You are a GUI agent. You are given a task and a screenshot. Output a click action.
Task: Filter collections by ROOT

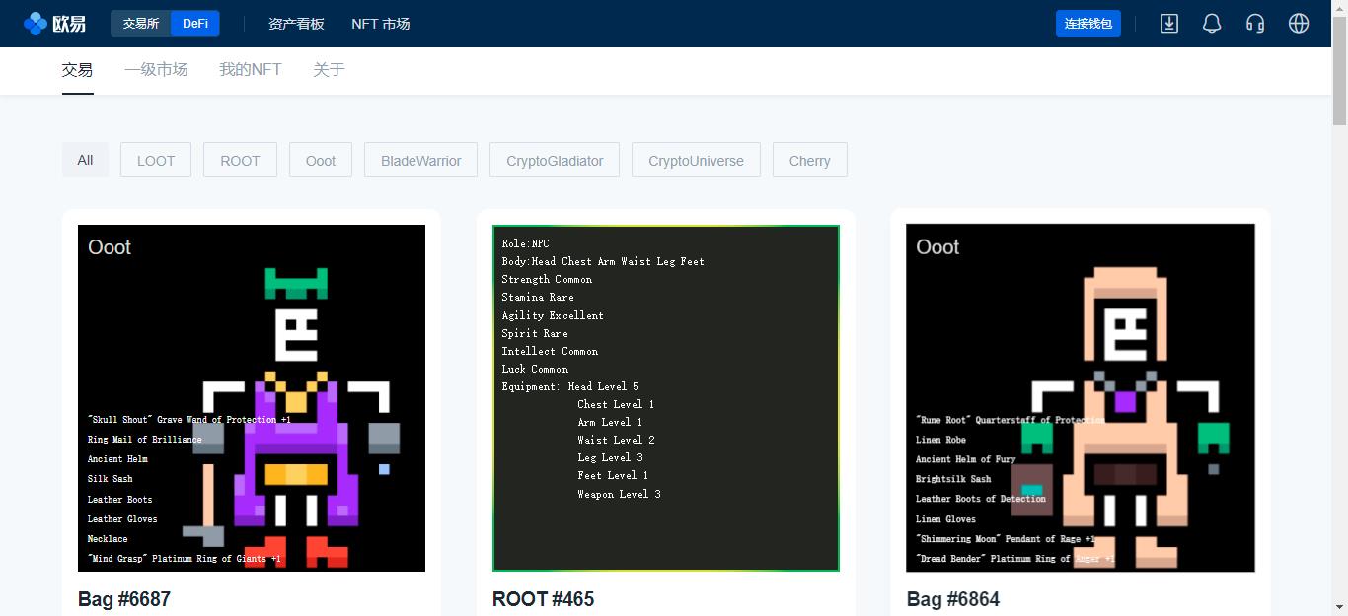[240, 160]
